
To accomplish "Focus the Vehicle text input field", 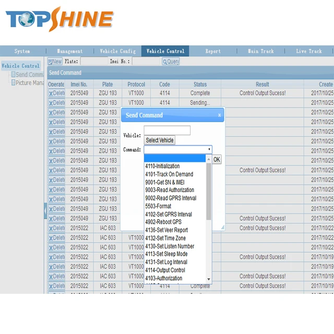I will (x=167, y=130).
